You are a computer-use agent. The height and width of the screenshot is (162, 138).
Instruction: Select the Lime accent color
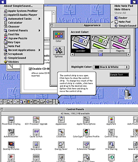100,44
